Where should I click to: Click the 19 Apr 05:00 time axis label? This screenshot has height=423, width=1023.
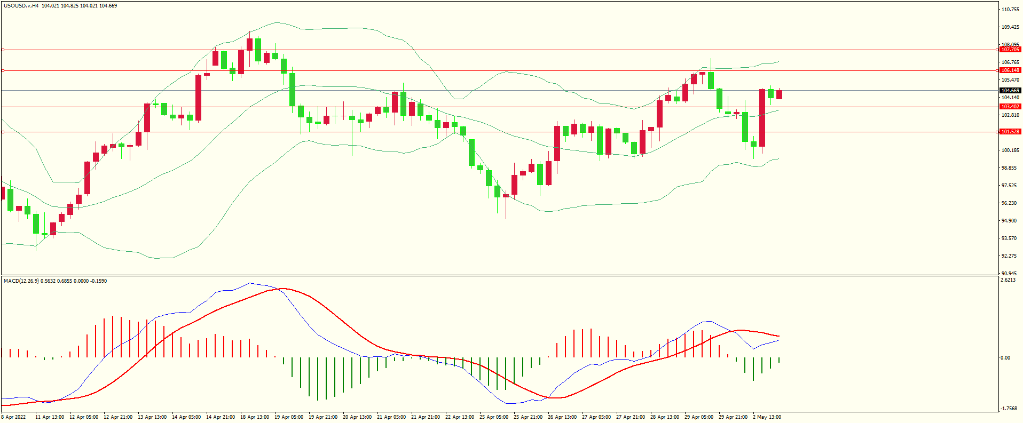tap(289, 417)
